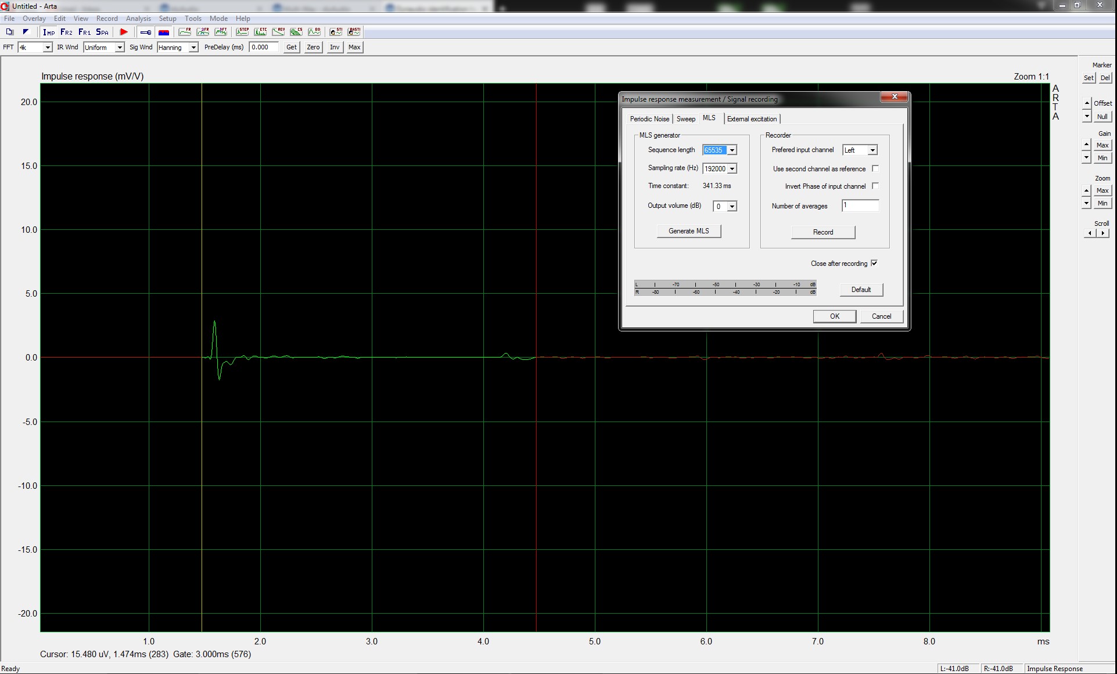Open the Analysis menu
1117x674 pixels.
click(138, 19)
